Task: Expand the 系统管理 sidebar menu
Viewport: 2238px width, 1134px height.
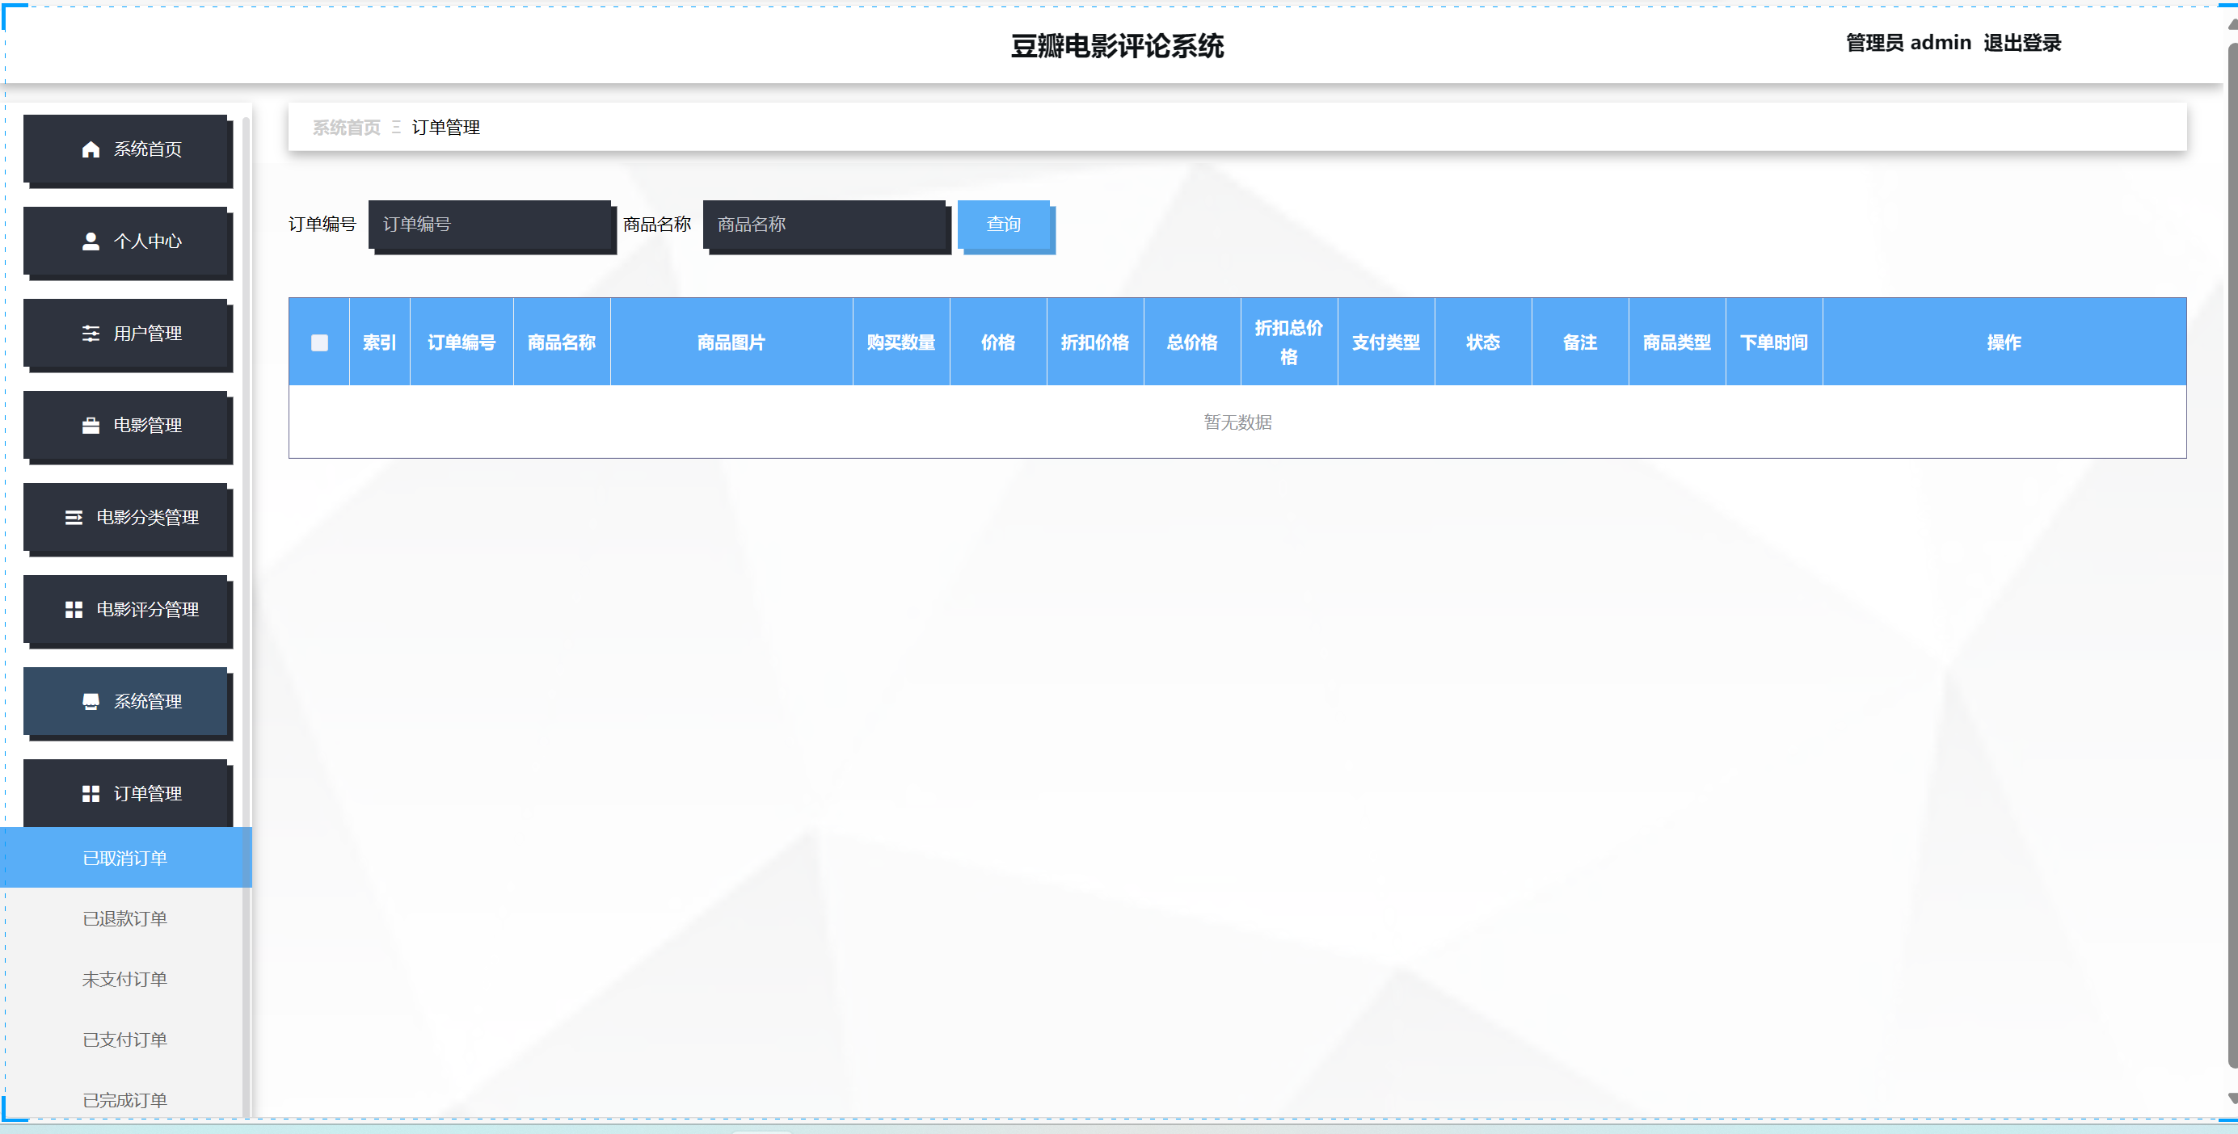Action: point(148,702)
